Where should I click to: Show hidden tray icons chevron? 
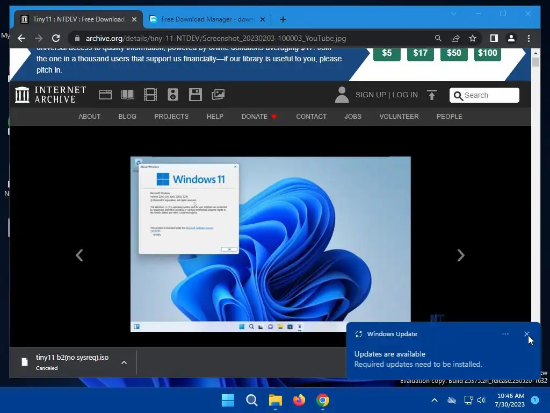click(434, 400)
